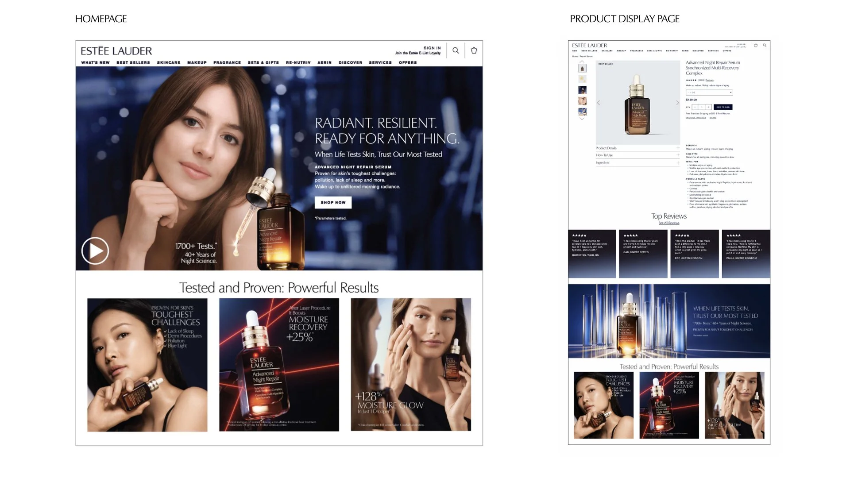Click the quantity value field
Screen dimensions: 850x478
(702, 107)
